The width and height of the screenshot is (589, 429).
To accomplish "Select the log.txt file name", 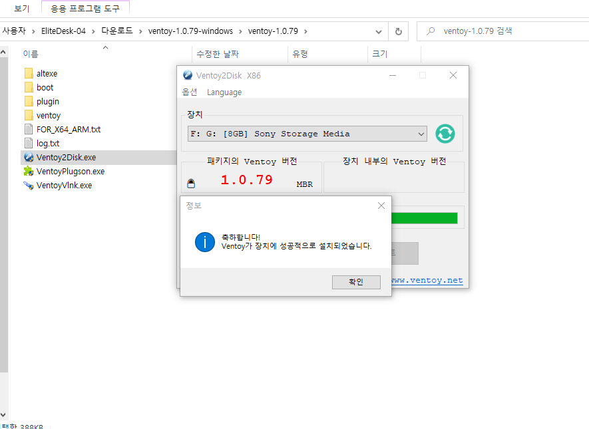I will 48,144.
